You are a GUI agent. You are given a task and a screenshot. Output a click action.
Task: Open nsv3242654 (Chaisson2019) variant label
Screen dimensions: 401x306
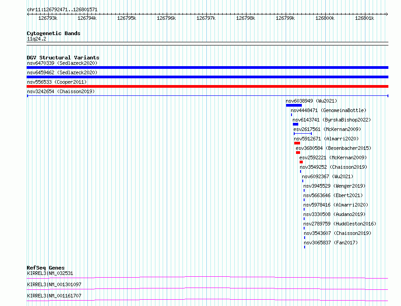pos(61,91)
